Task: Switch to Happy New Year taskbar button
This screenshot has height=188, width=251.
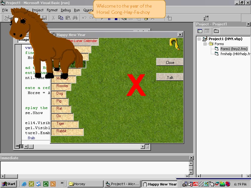Action: tap(160, 184)
